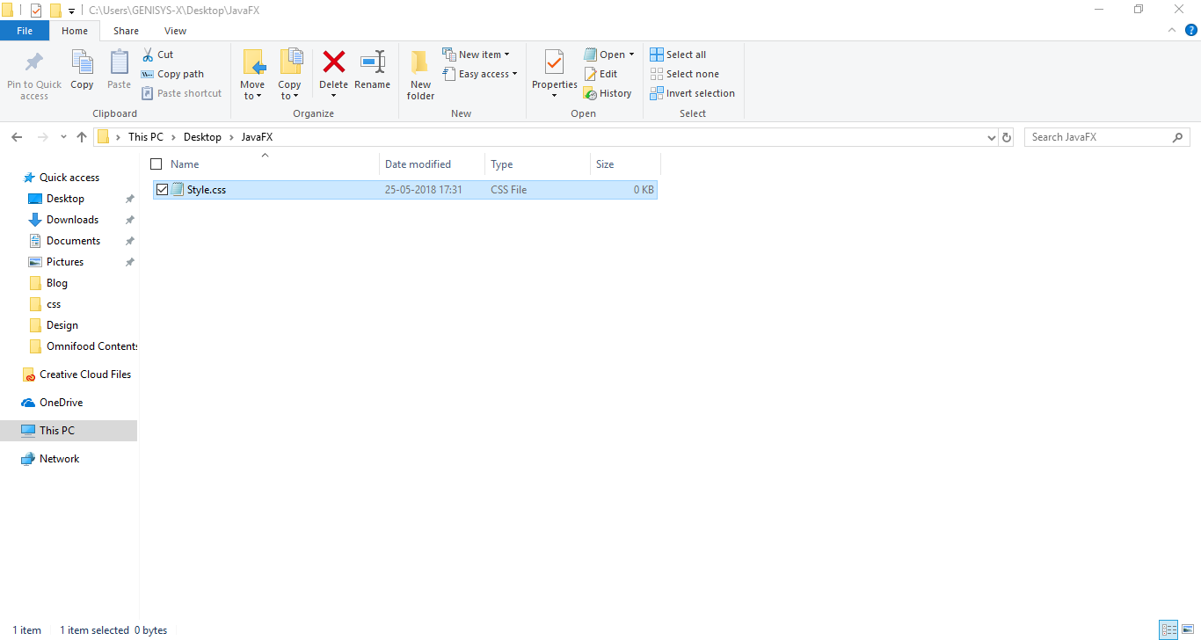Click Pin to Quick access icon

point(34,63)
